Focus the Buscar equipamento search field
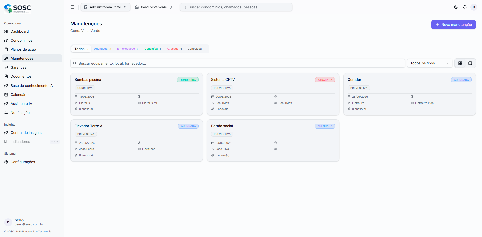This screenshot has height=237, width=482. 238,63
